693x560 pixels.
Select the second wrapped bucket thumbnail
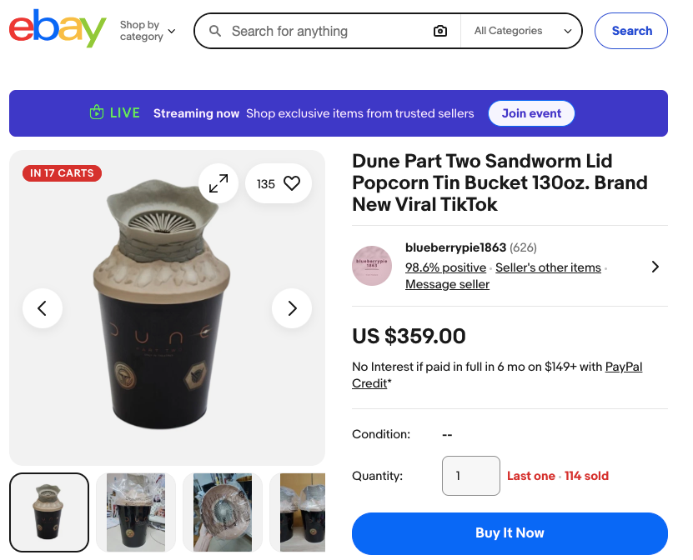[x=136, y=512]
